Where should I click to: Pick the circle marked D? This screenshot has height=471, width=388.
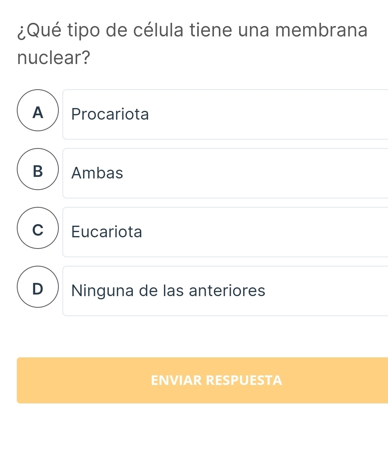click(x=38, y=287)
